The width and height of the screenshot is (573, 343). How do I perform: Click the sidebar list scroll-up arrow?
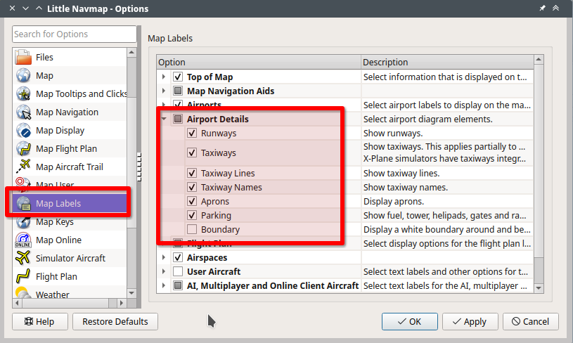click(131, 53)
